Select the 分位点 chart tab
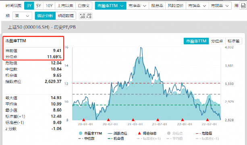The height and width of the screenshot is (145, 247). [217, 41]
